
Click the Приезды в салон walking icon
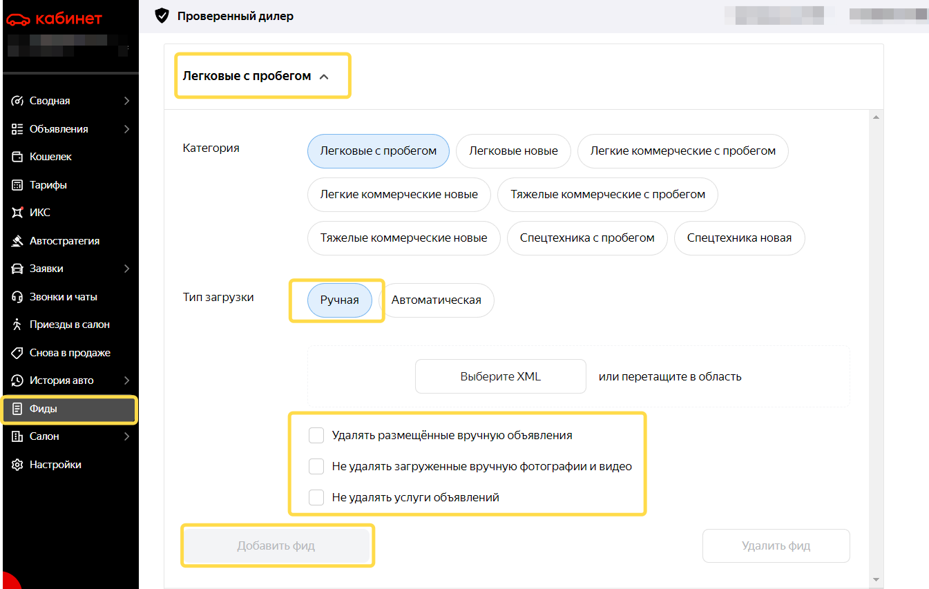click(17, 325)
